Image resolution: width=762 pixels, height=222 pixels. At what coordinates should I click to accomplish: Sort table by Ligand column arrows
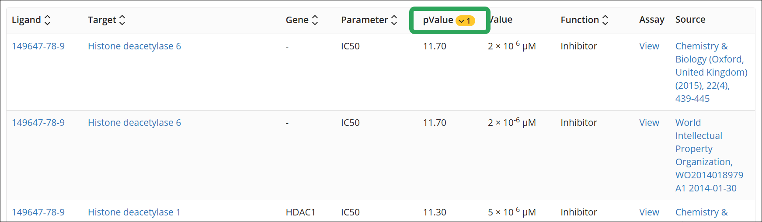[48, 20]
